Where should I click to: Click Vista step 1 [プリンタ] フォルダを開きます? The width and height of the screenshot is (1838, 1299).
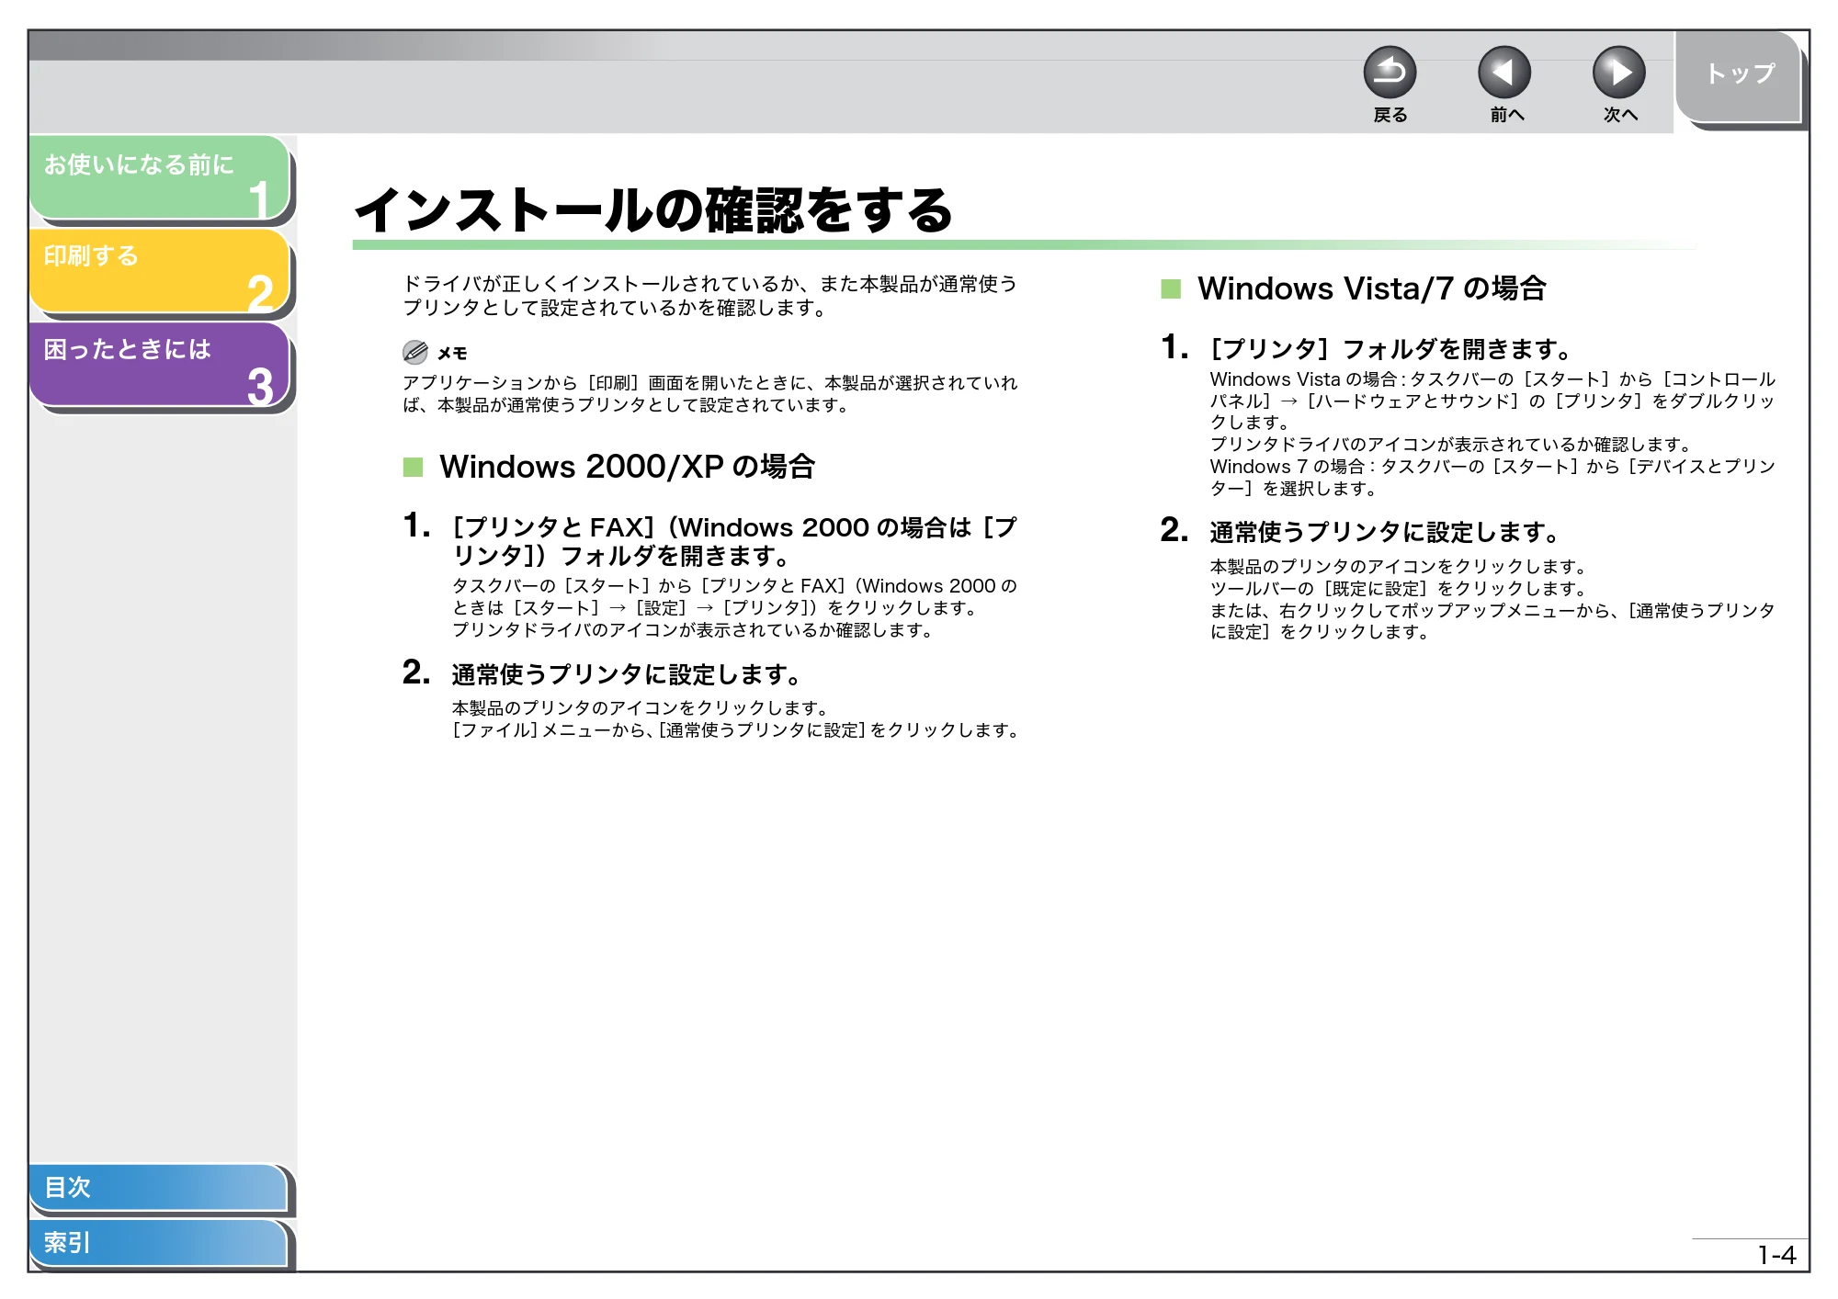(x=1391, y=349)
